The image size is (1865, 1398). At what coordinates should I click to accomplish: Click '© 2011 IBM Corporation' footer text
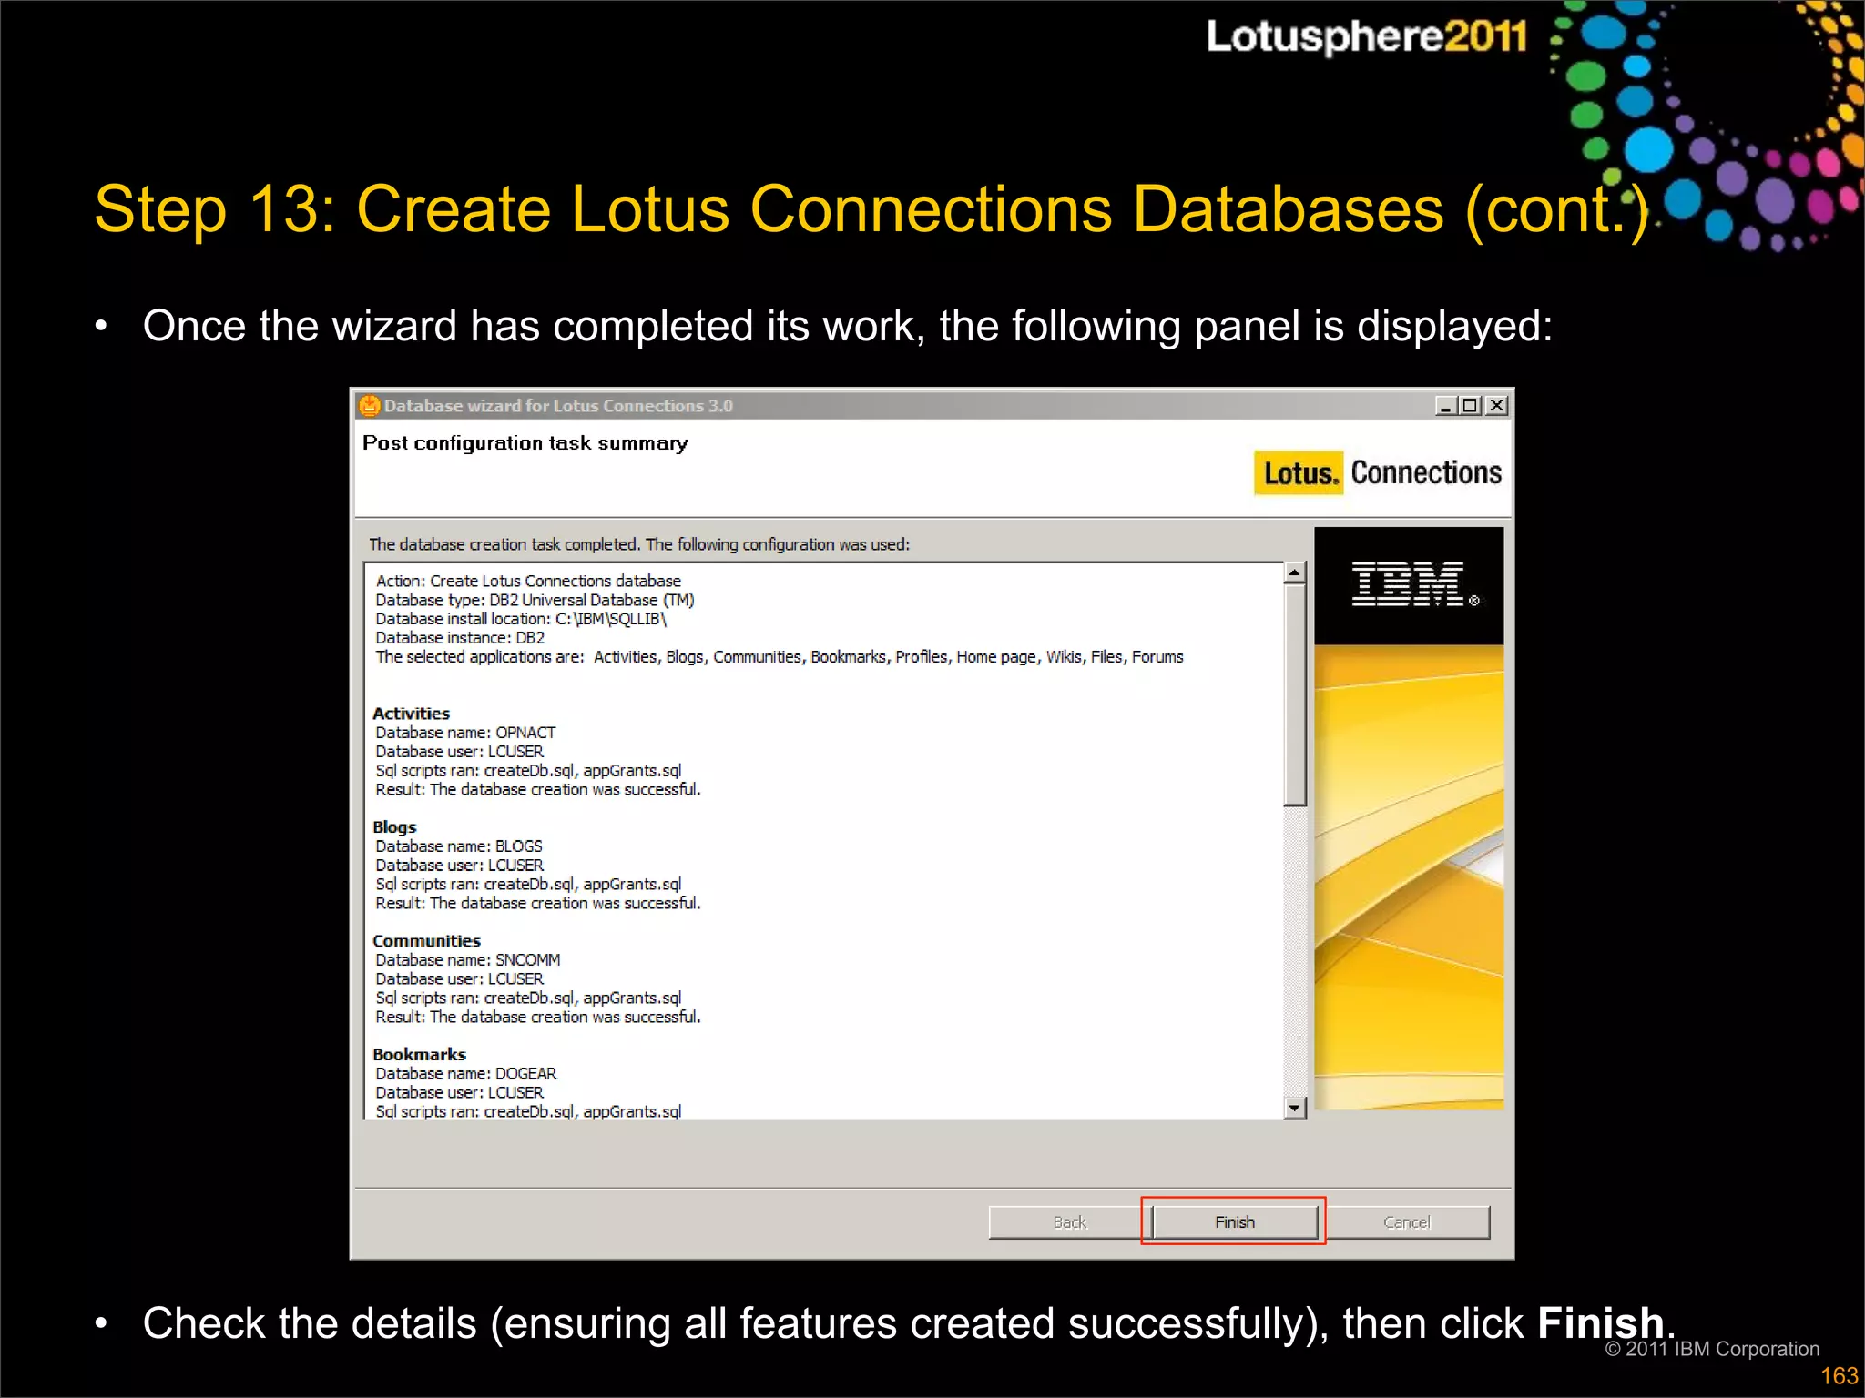click(1712, 1349)
